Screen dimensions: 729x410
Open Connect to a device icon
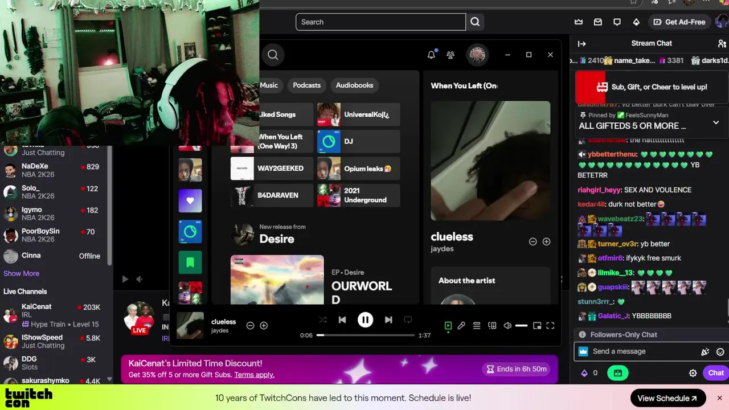click(x=492, y=326)
